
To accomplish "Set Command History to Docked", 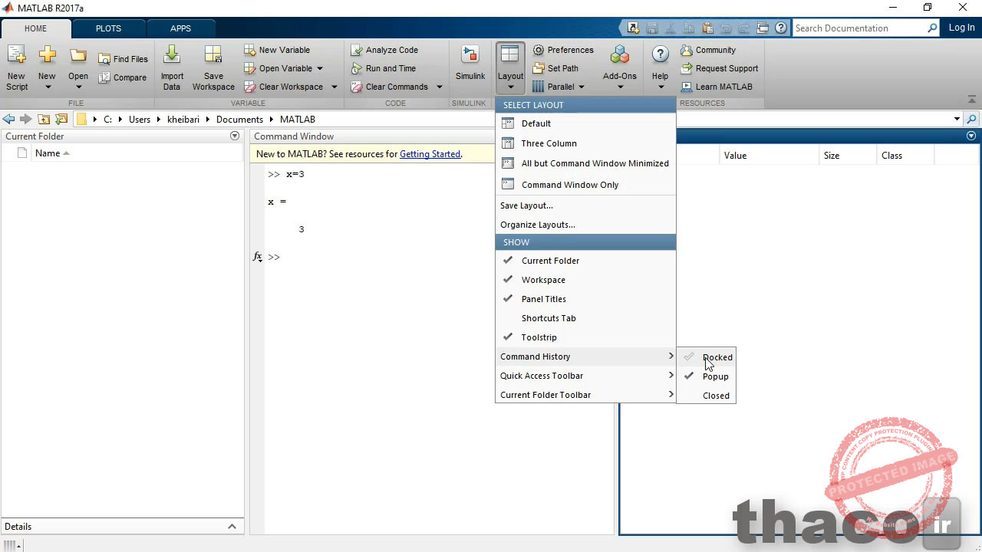I will click(717, 356).
